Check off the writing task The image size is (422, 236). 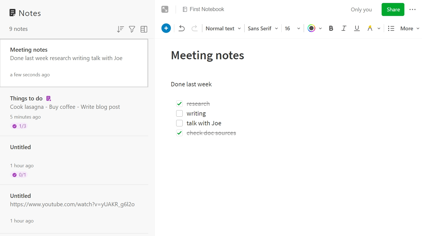(x=179, y=113)
